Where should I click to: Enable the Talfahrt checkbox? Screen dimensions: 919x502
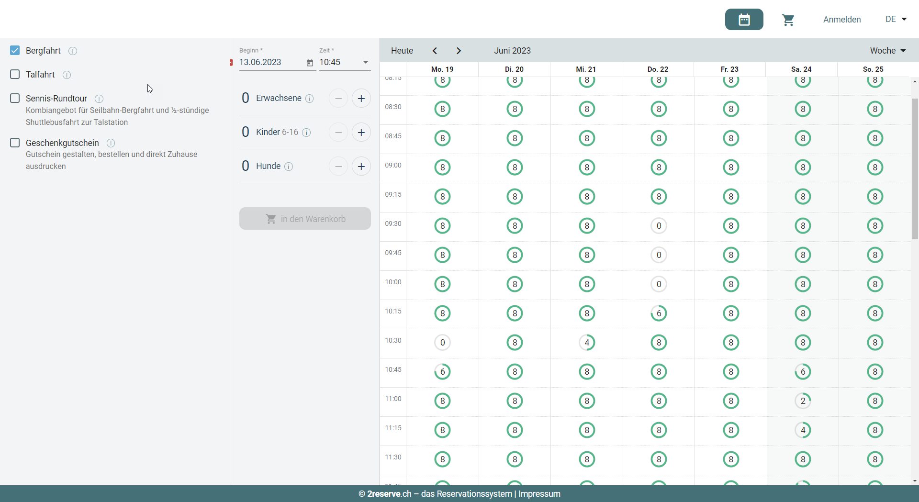point(15,74)
